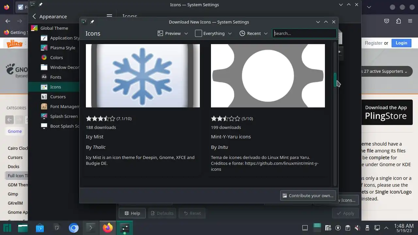Open clipboard tray icon

348,228
